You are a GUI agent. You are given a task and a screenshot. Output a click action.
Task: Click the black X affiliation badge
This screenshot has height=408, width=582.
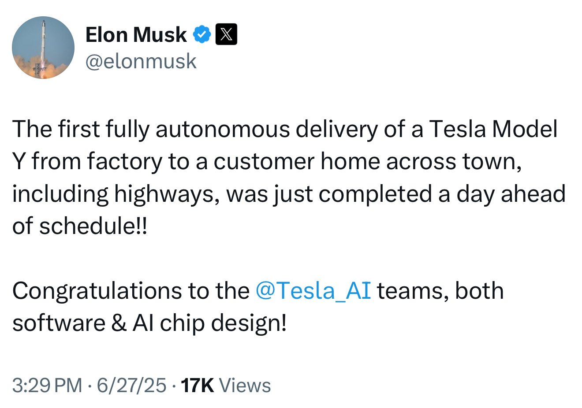pyautogui.click(x=226, y=34)
